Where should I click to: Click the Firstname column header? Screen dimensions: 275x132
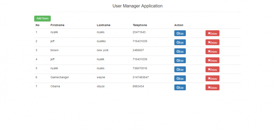coord(57,25)
